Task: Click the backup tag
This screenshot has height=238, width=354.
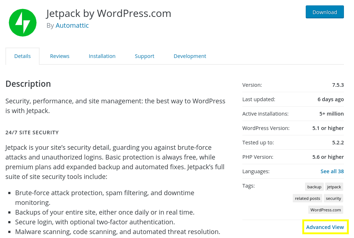Action: [x=314, y=187]
